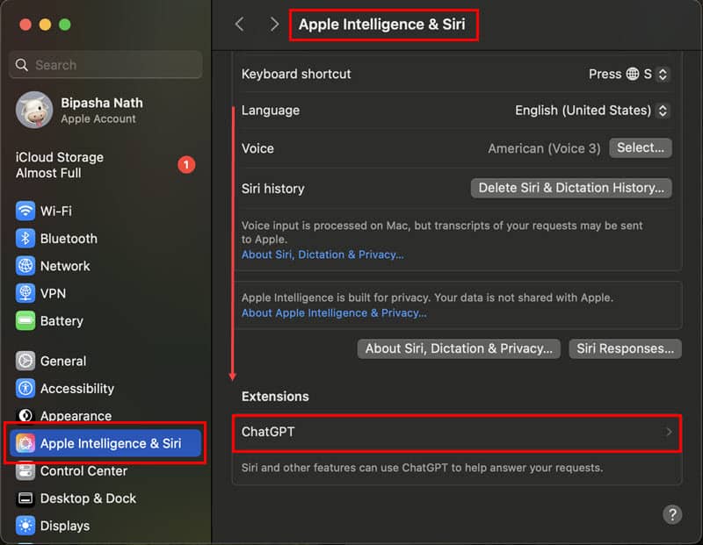Select General in the sidebar

(x=62, y=361)
